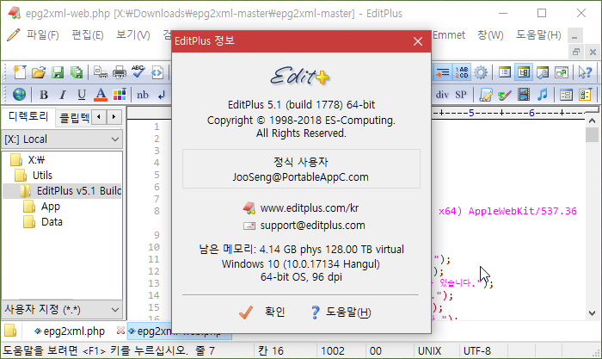This screenshot has width=602, height=359.
Task: Click the Save All stacked floppies icon
Action: (77, 72)
